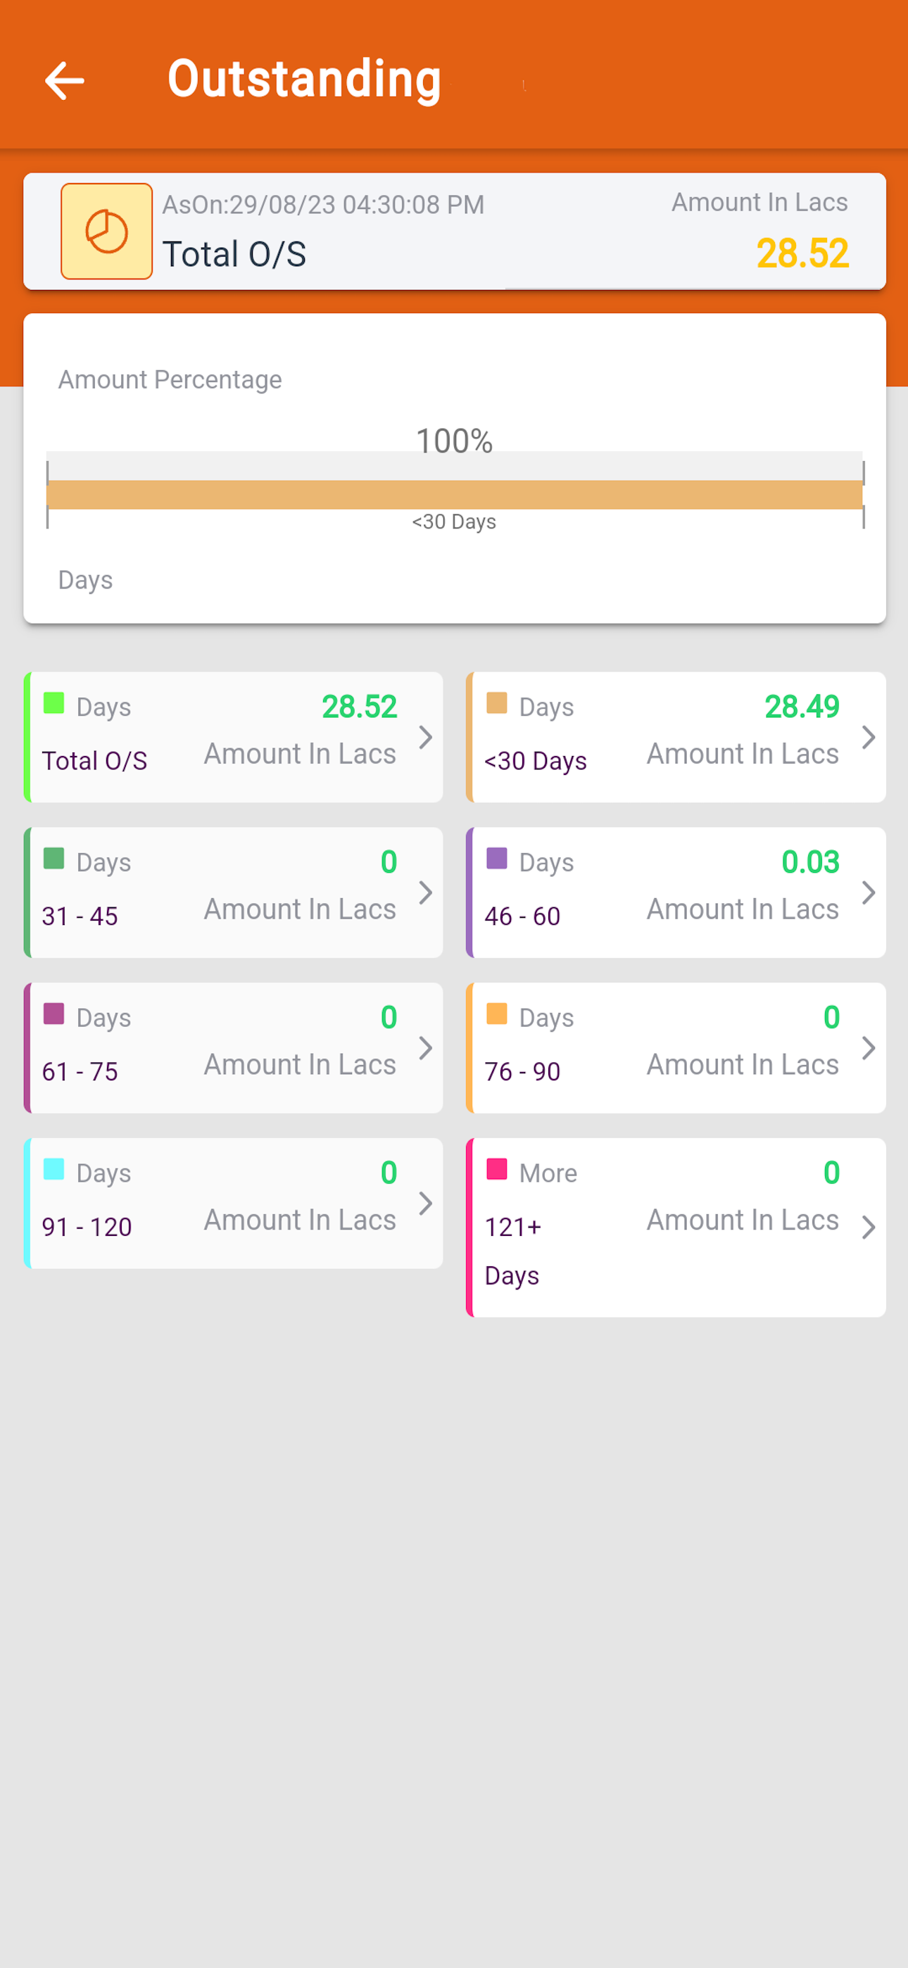This screenshot has width=908, height=1968.
Task: Tap chevron on the 46 - 60 card
Action: coord(869,892)
